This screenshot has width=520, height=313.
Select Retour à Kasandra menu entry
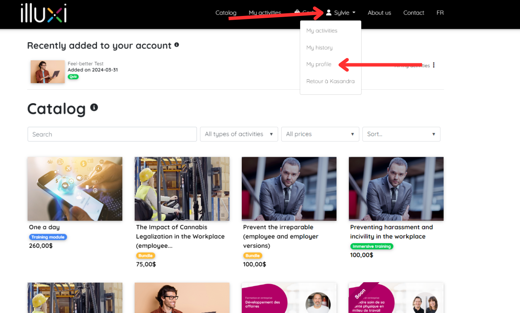coord(330,81)
